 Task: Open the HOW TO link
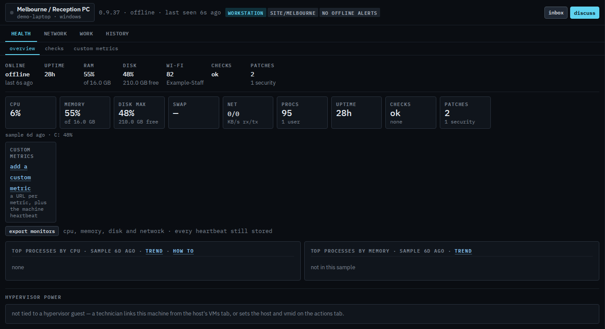point(183,251)
